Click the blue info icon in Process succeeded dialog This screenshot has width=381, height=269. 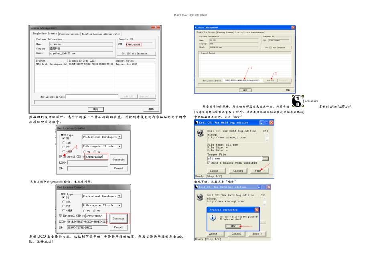213,218
